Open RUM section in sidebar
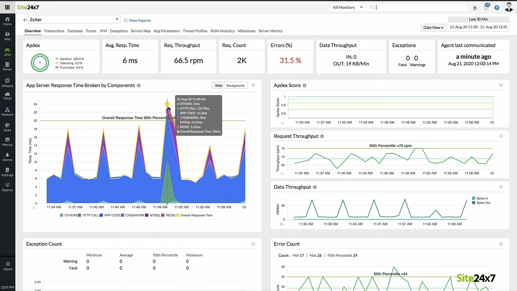Image resolution: width=517 pixels, height=291 pixels. pyautogui.click(x=7, y=127)
